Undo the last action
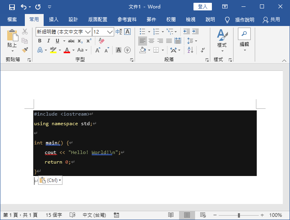This screenshot has height=220, width=290. point(24,7)
